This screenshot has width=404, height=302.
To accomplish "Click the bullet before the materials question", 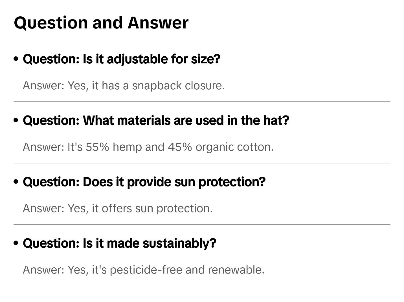I will [16, 120].
